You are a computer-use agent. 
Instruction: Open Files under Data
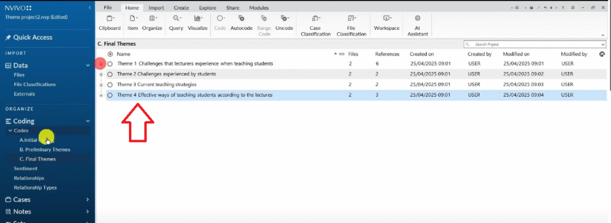(x=19, y=75)
